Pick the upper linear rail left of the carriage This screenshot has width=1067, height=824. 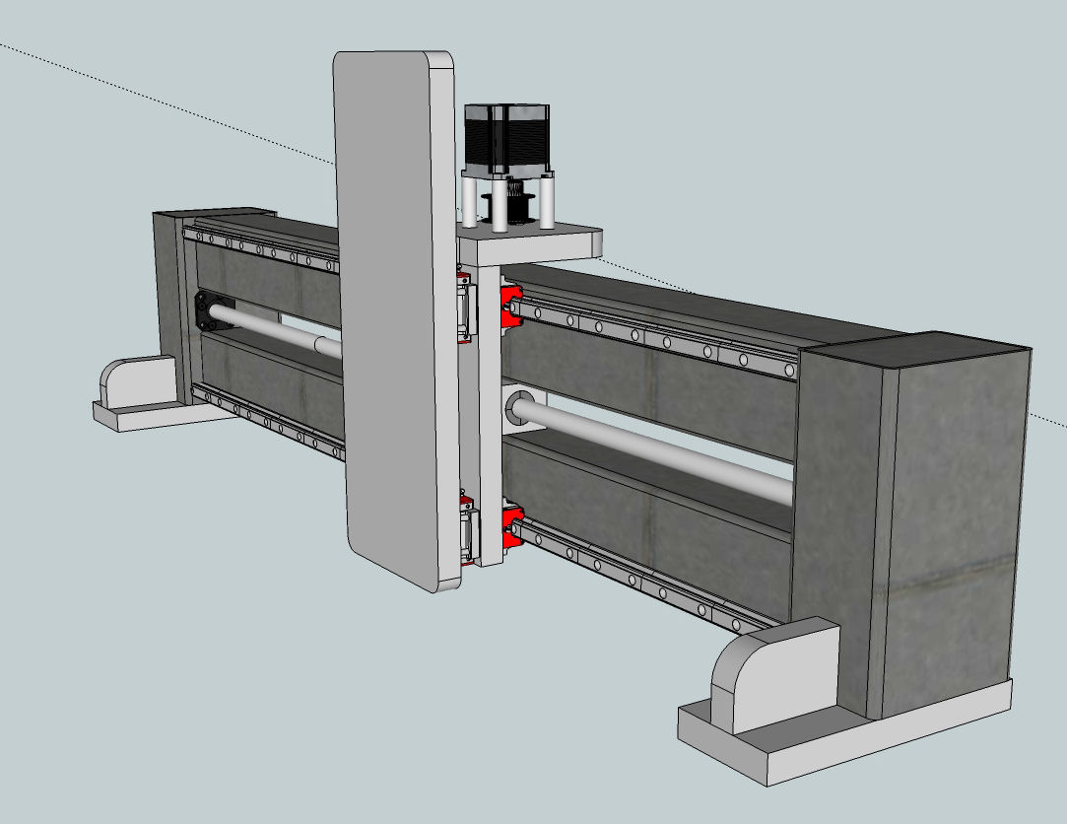point(266,249)
